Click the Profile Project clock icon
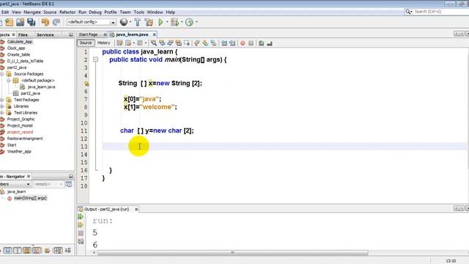This screenshot has width=469, height=264. pyautogui.click(x=189, y=22)
